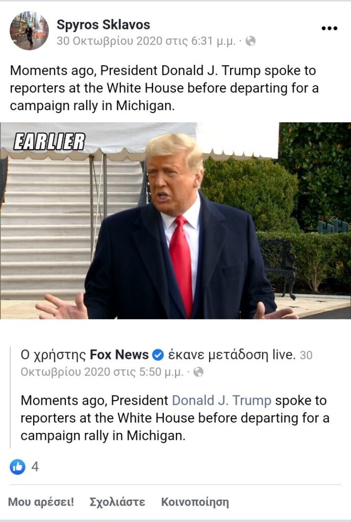The height and width of the screenshot is (522, 351).
Task: Click the post caption starting Moments ago
Action: pyautogui.click(x=164, y=88)
